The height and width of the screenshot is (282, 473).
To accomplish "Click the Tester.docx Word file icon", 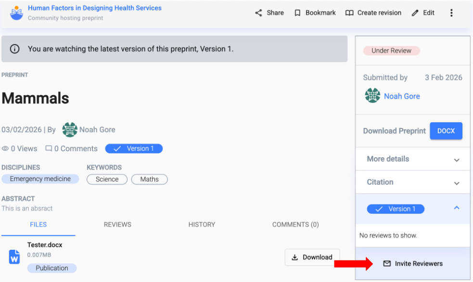I will pos(14,256).
